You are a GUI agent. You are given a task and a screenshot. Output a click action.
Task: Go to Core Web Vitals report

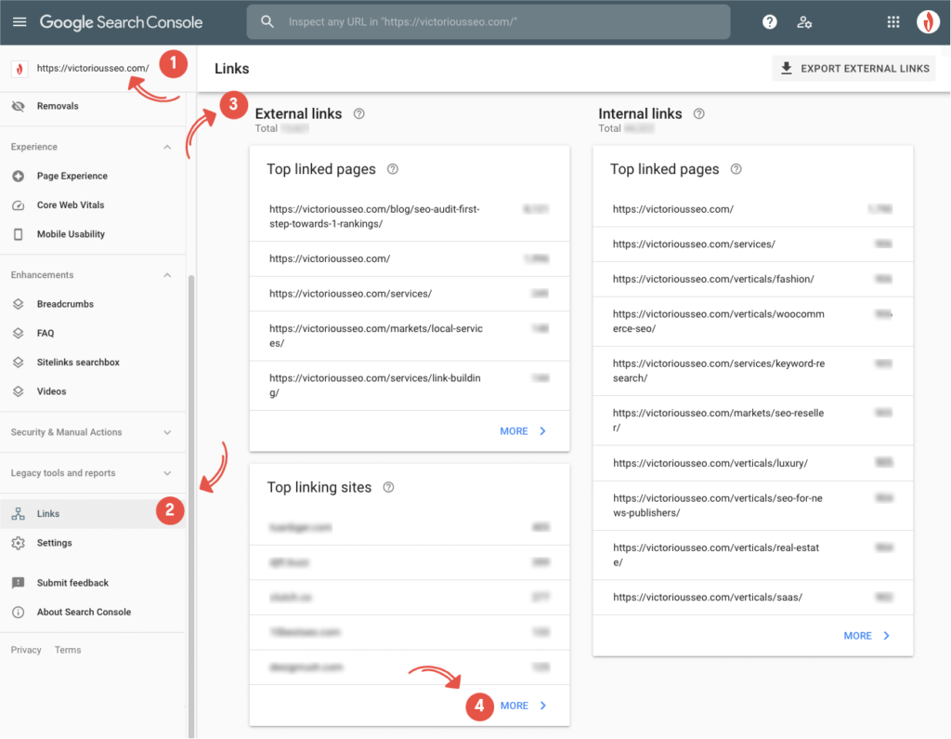coord(71,205)
